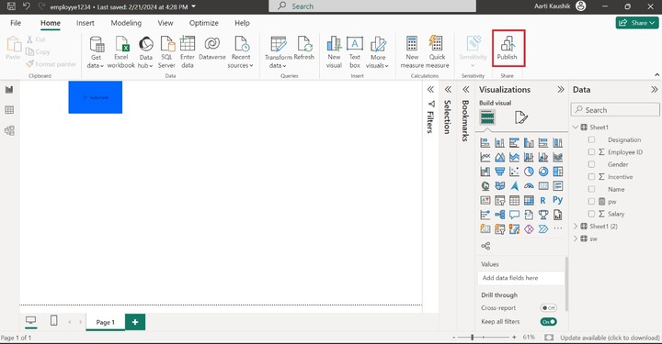The width and height of the screenshot is (662, 344).
Task: Expand the sw table
Action: pyautogui.click(x=576, y=239)
